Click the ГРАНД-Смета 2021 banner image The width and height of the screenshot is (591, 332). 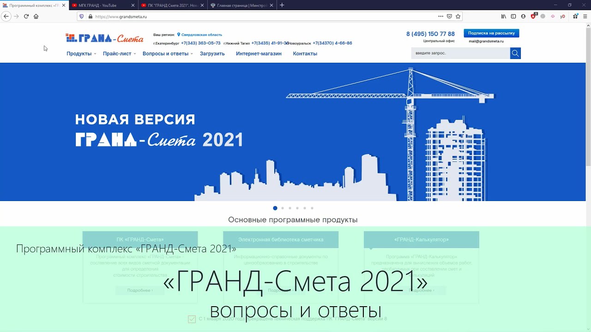coord(293,132)
